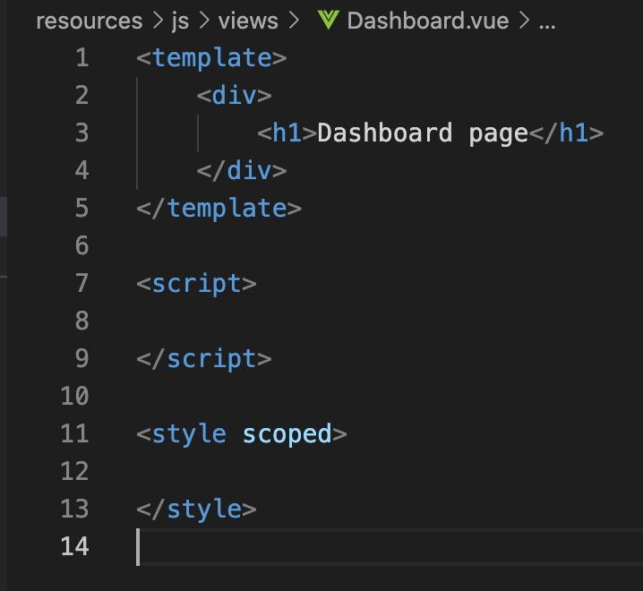Click the 'scoped' attribute

tap(287, 434)
